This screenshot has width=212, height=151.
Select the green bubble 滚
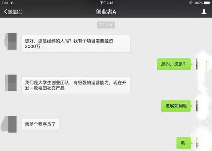coord(183,143)
